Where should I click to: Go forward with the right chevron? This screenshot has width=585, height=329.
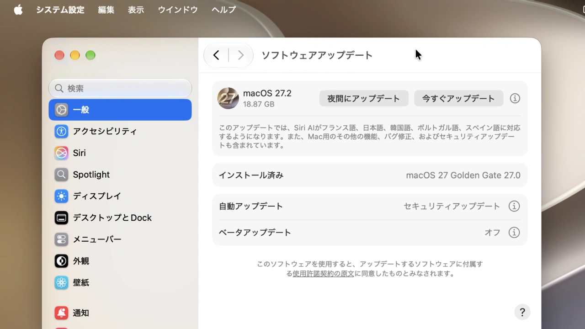(241, 55)
